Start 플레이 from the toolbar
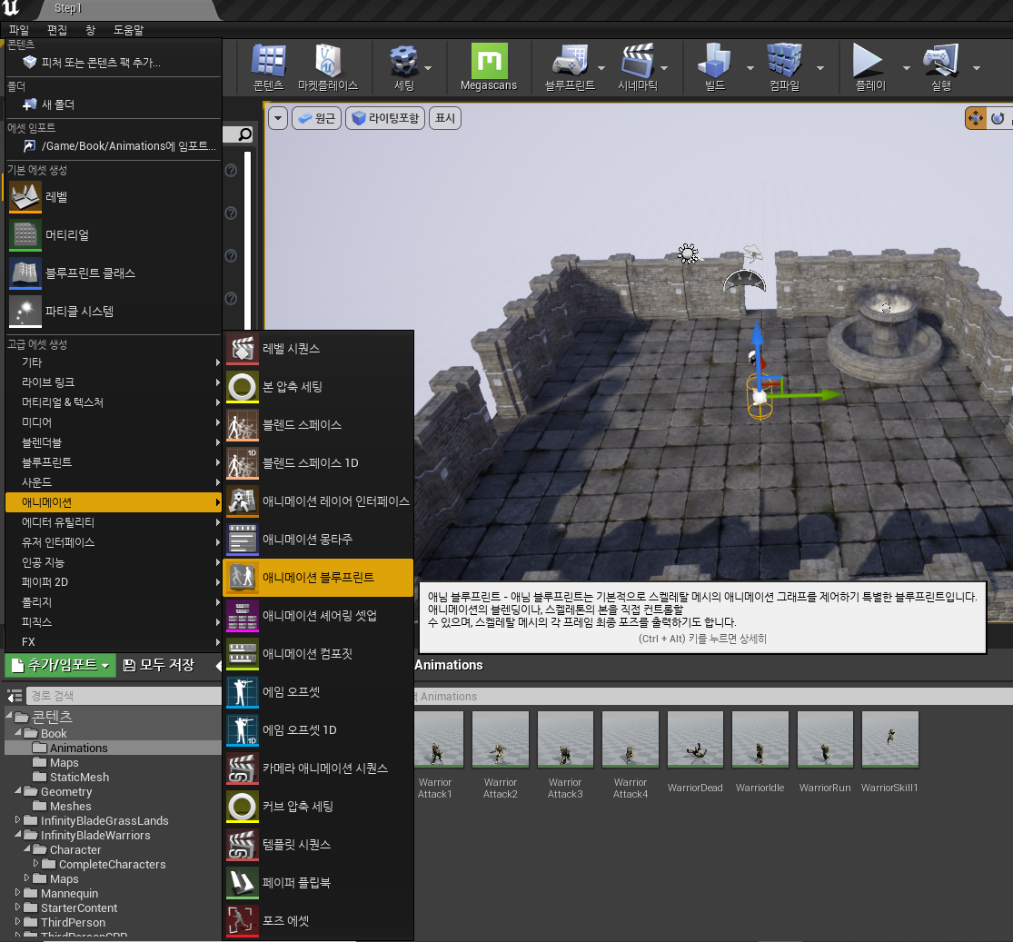This screenshot has height=942, width=1013. pyautogui.click(x=869, y=68)
